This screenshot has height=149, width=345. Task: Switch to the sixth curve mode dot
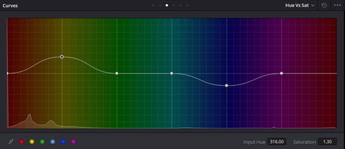[x=187, y=5]
